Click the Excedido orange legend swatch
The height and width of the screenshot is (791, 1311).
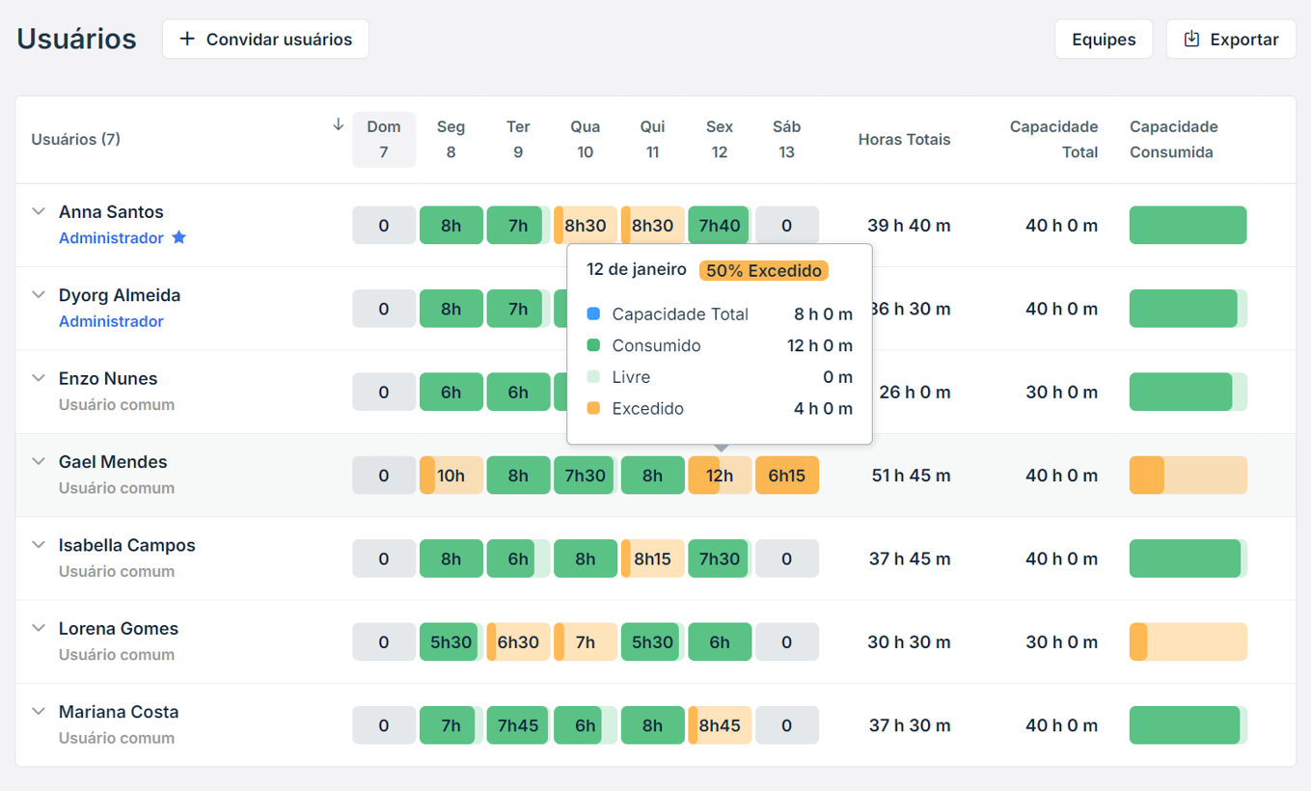tap(593, 408)
